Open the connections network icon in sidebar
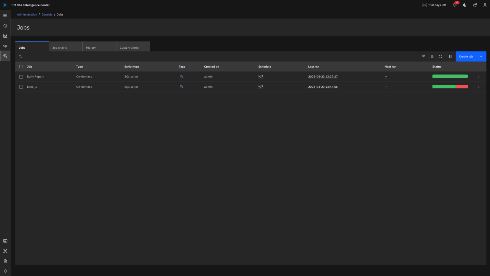 coord(5,251)
